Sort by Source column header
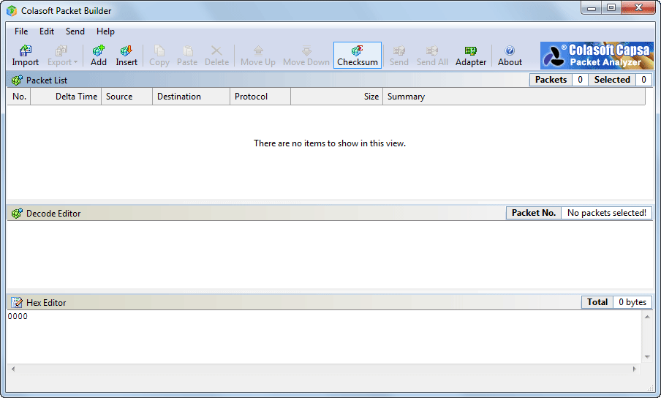Screen dimensions: 661x398 pyautogui.click(x=127, y=97)
